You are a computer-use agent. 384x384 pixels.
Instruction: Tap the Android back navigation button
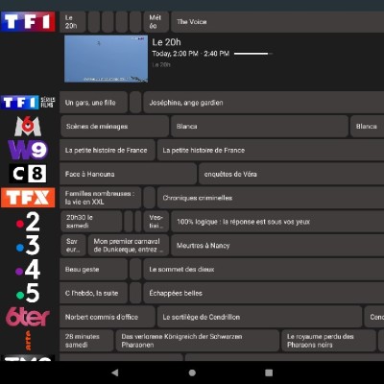click(x=115, y=372)
